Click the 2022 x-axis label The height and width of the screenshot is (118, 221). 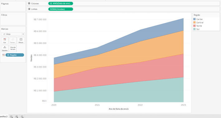click(140, 105)
